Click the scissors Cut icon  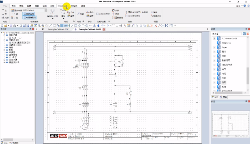click(141, 26)
